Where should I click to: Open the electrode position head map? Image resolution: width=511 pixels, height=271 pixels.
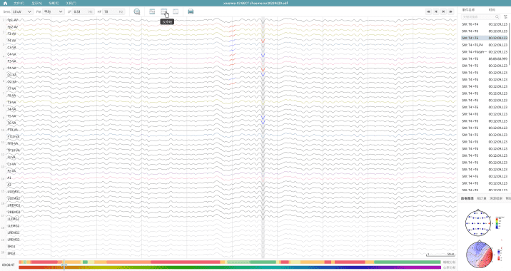click(x=478, y=223)
